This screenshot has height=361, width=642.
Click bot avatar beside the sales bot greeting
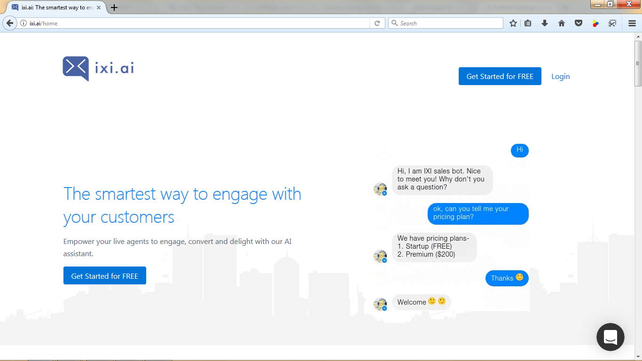pyautogui.click(x=380, y=189)
